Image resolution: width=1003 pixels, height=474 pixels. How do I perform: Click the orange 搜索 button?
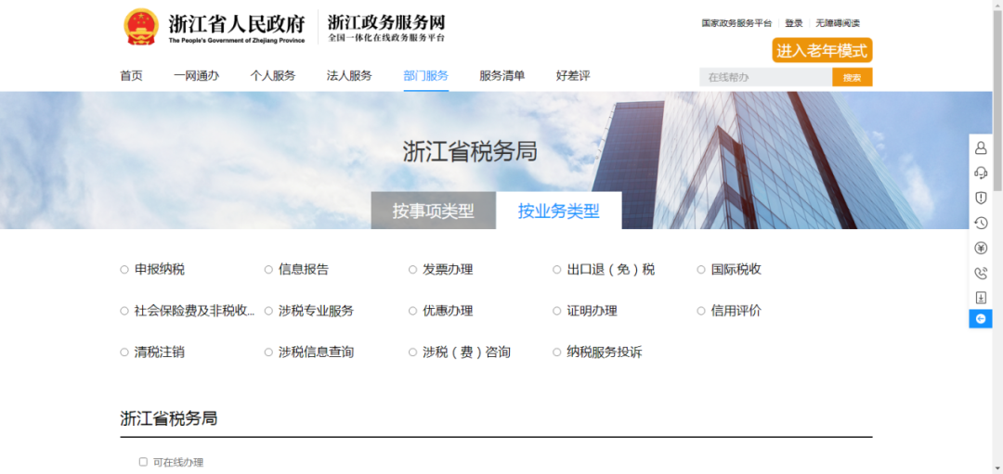[x=852, y=77]
